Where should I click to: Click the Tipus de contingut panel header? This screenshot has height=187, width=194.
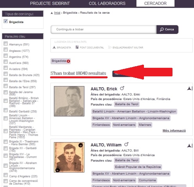[23, 14]
